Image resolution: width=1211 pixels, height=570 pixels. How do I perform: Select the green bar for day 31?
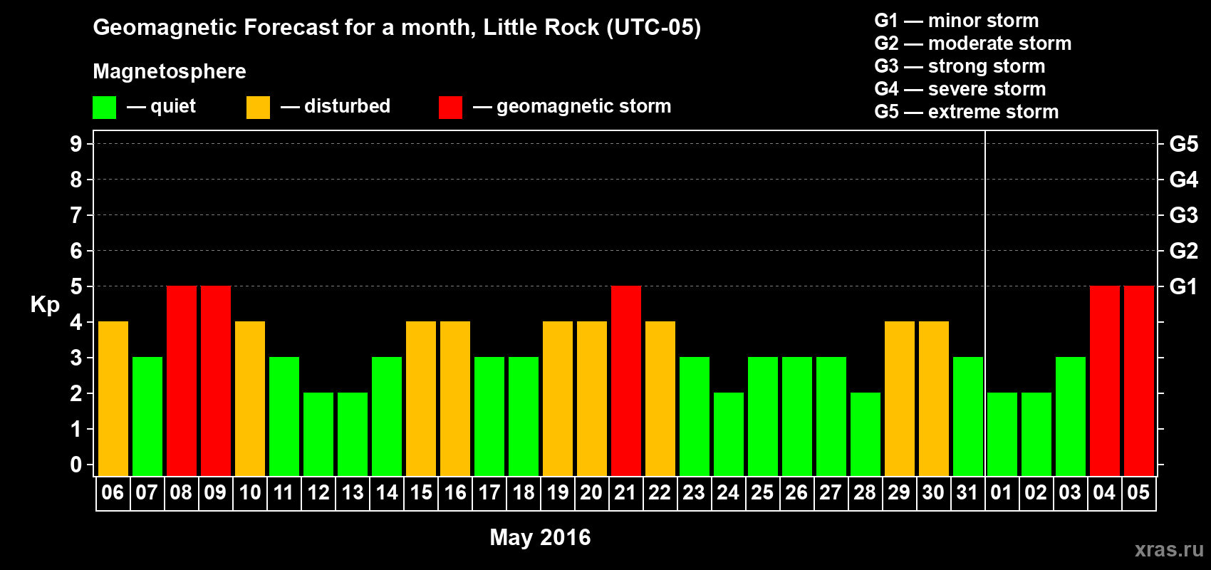click(x=968, y=417)
